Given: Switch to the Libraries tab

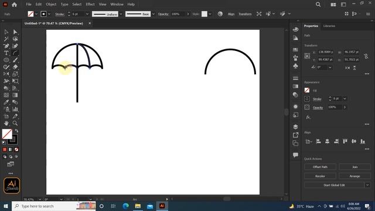Looking at the screenshot, I should point(329,26).
